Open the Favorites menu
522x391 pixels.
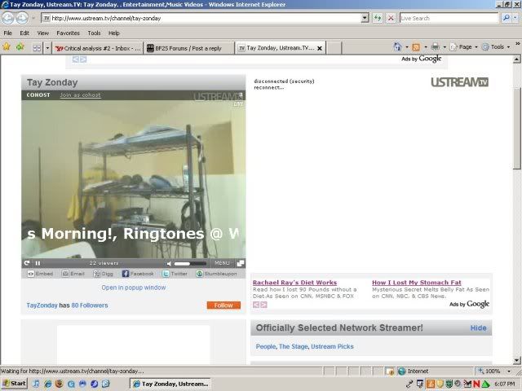68,33
